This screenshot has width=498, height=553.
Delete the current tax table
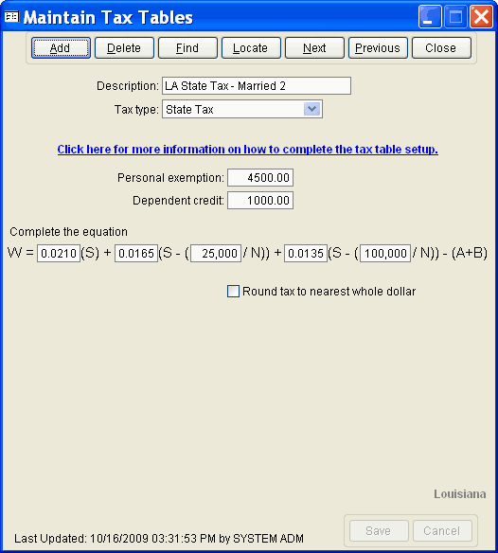(124, 48)
